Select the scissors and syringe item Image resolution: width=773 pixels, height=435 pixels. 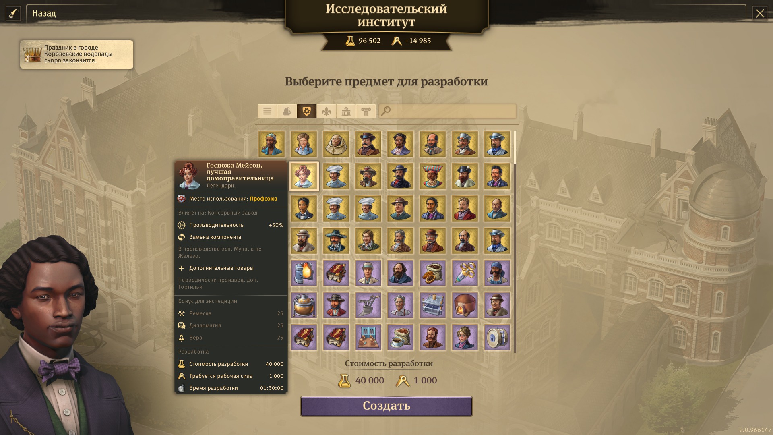tap(465, 273)
